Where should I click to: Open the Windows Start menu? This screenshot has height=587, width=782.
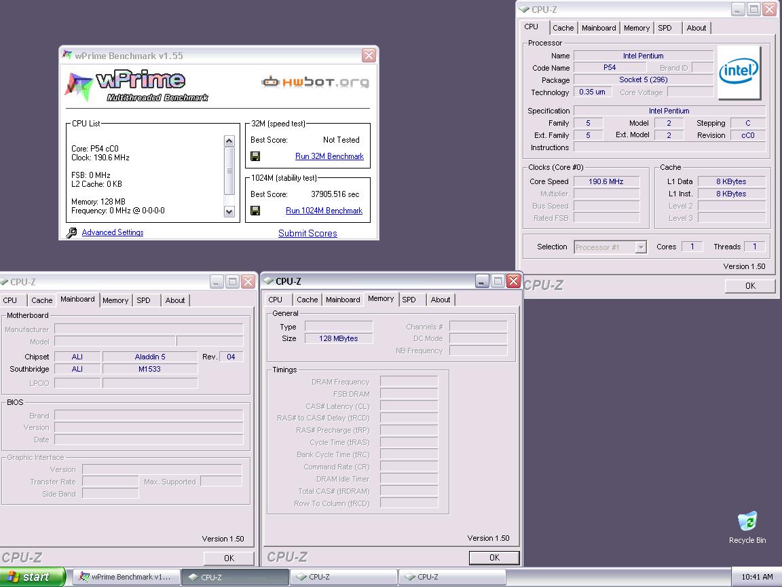pyautogui.click(x=33, y=577)
